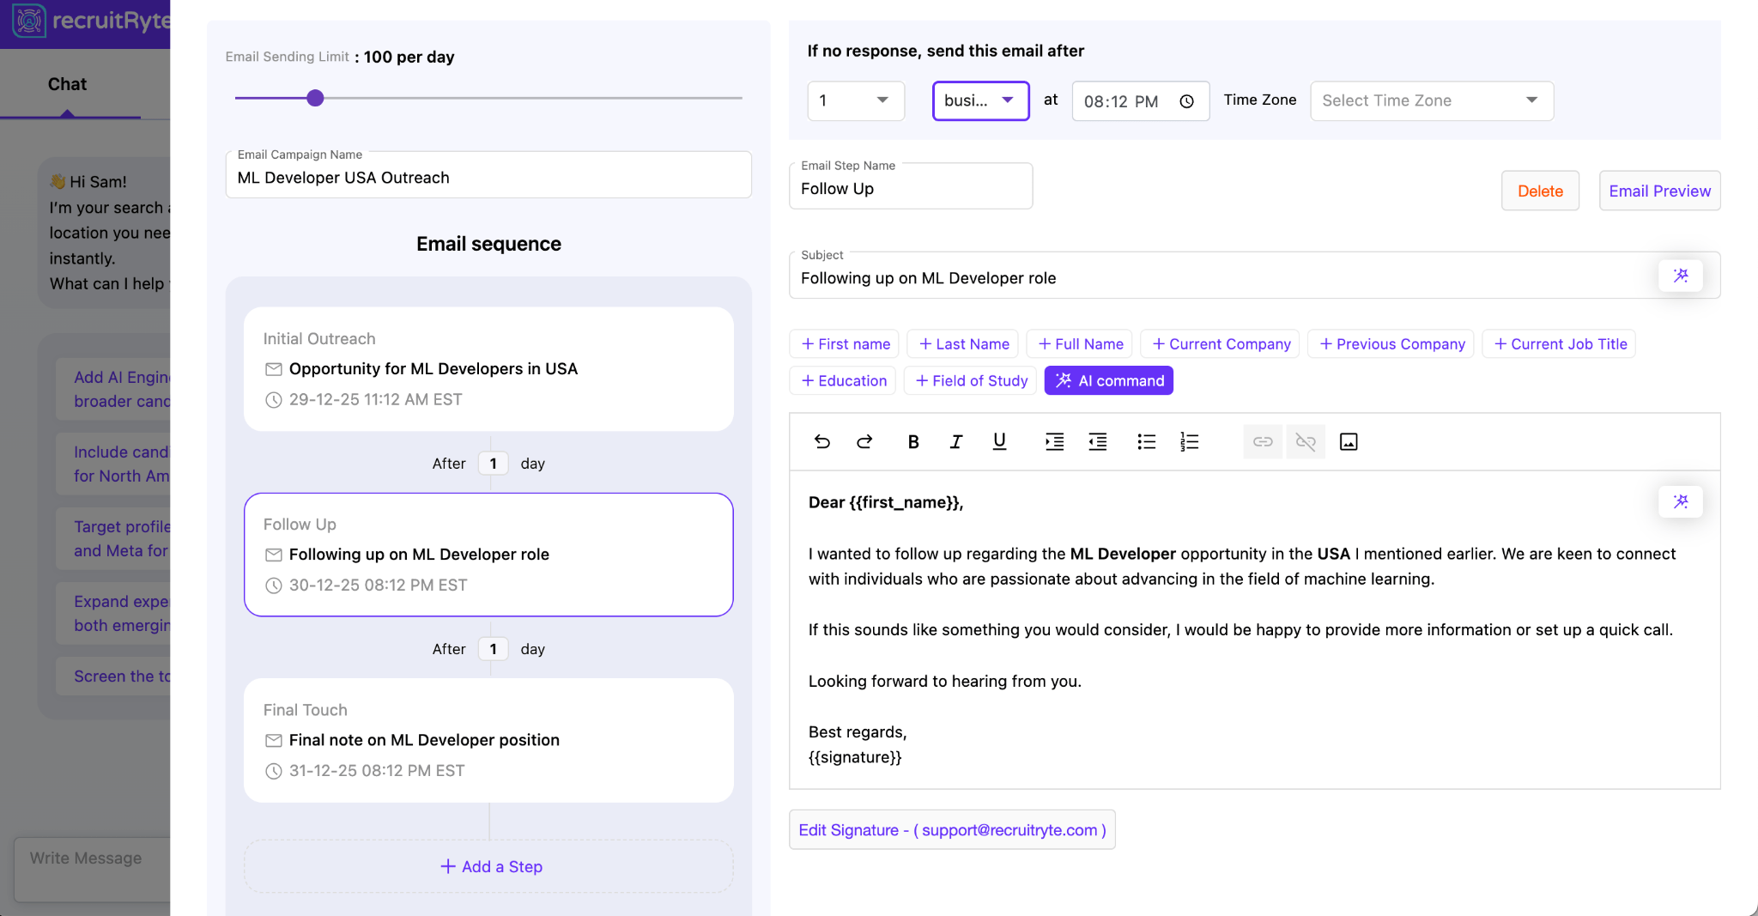
Task: Apply bold formatting in the email editor
Action: click(x=912, y=441)
